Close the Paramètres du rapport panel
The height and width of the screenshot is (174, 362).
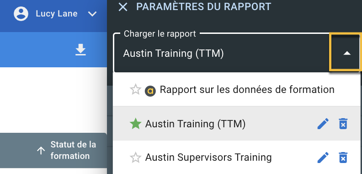pos(123,7)
